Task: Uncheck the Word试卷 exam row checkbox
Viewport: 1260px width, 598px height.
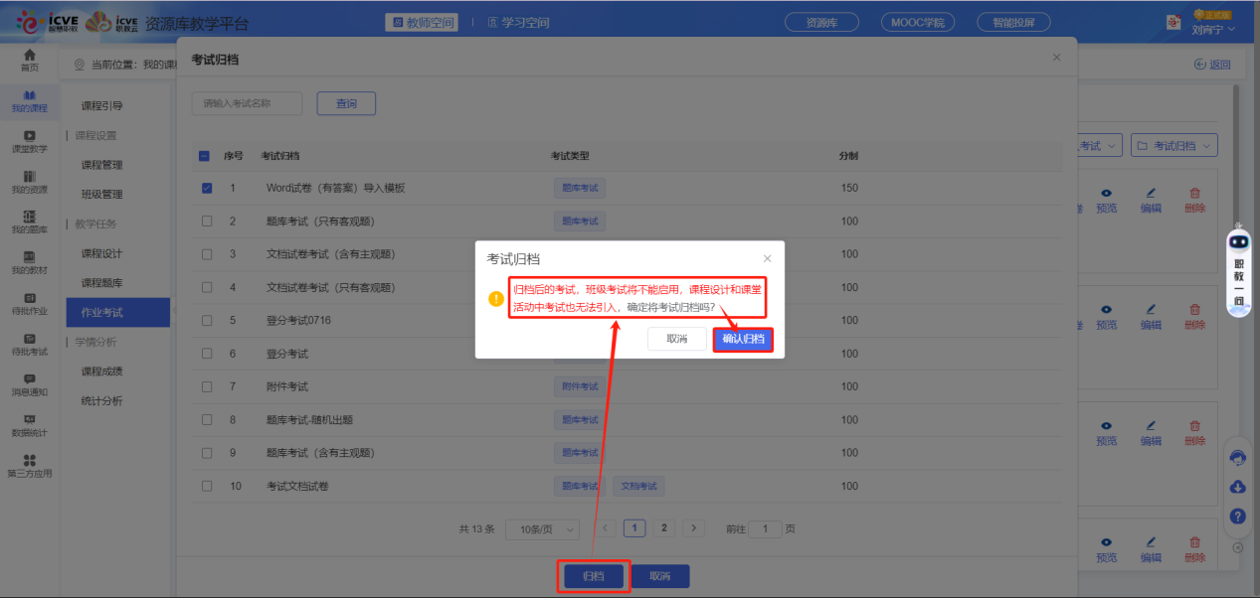Action: [x=207, y=188]
